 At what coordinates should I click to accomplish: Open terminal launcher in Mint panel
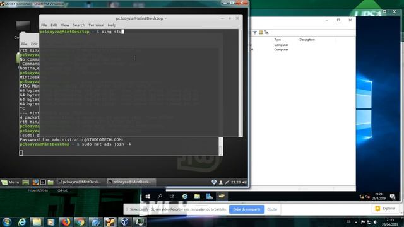point(43,182)
